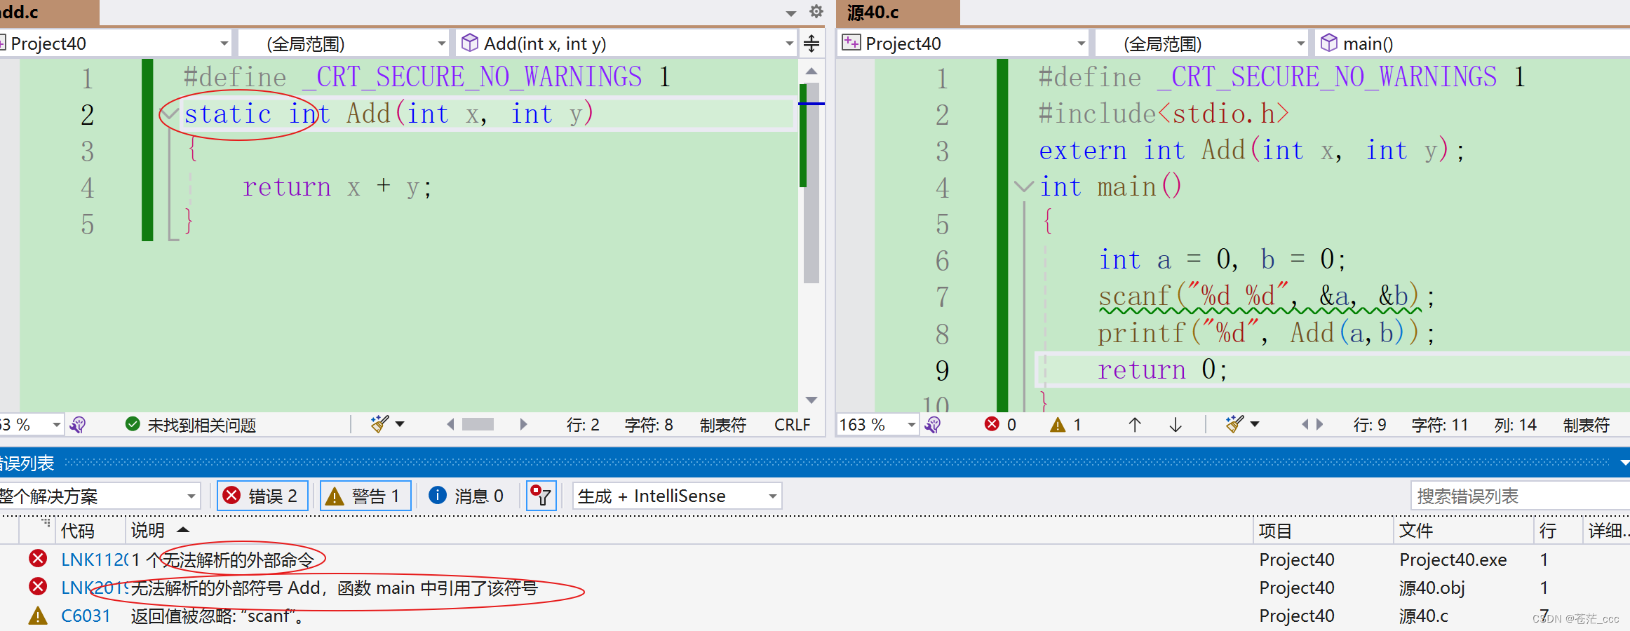The image size is (1630, 631).
Task: Go to next issue with down arrow
Action: click(x=1176, y=424)
